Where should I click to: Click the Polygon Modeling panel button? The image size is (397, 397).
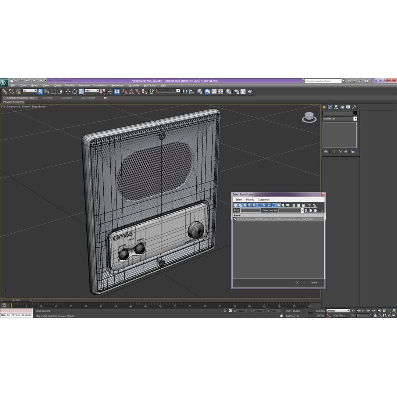[14, 102]
